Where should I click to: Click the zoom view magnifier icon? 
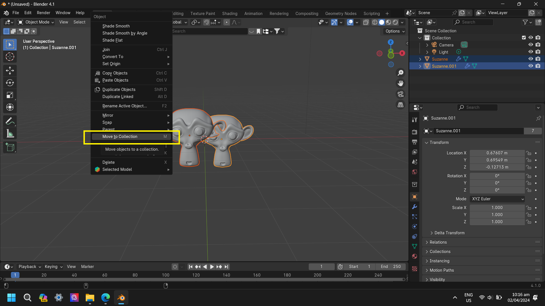401,73
